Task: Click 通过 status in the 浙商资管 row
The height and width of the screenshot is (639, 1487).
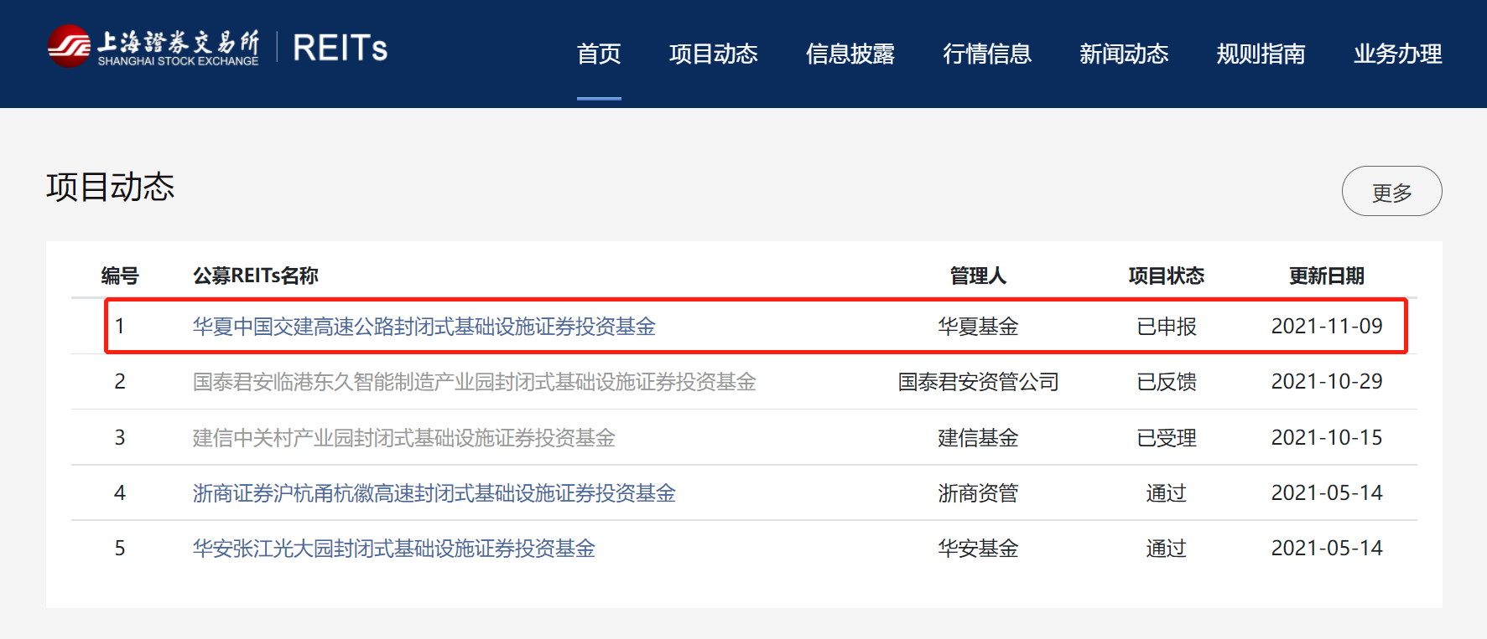Action: [1167, 492]
